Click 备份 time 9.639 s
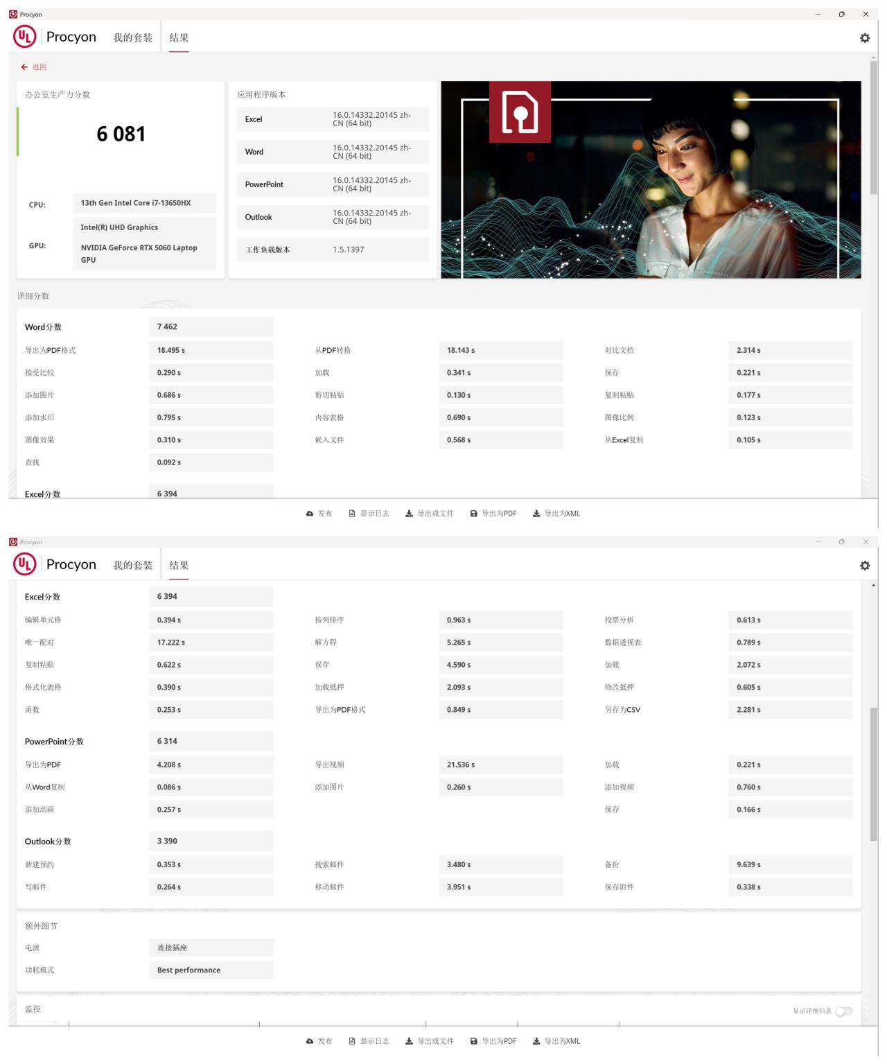This screenshot has height=1064, width=887. coord(790,864)
